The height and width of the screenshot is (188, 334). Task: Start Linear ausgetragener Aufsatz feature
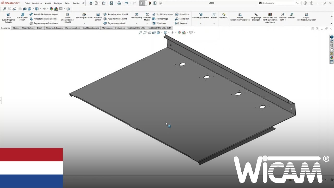tap(8, 18)
